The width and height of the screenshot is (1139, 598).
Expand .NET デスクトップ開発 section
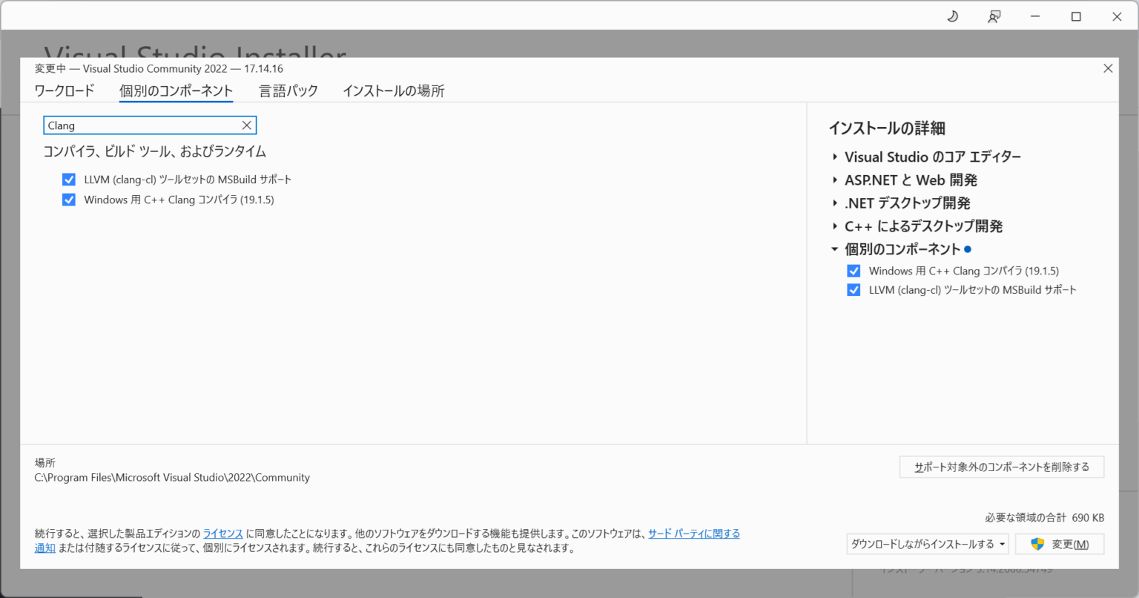(835, 203)
